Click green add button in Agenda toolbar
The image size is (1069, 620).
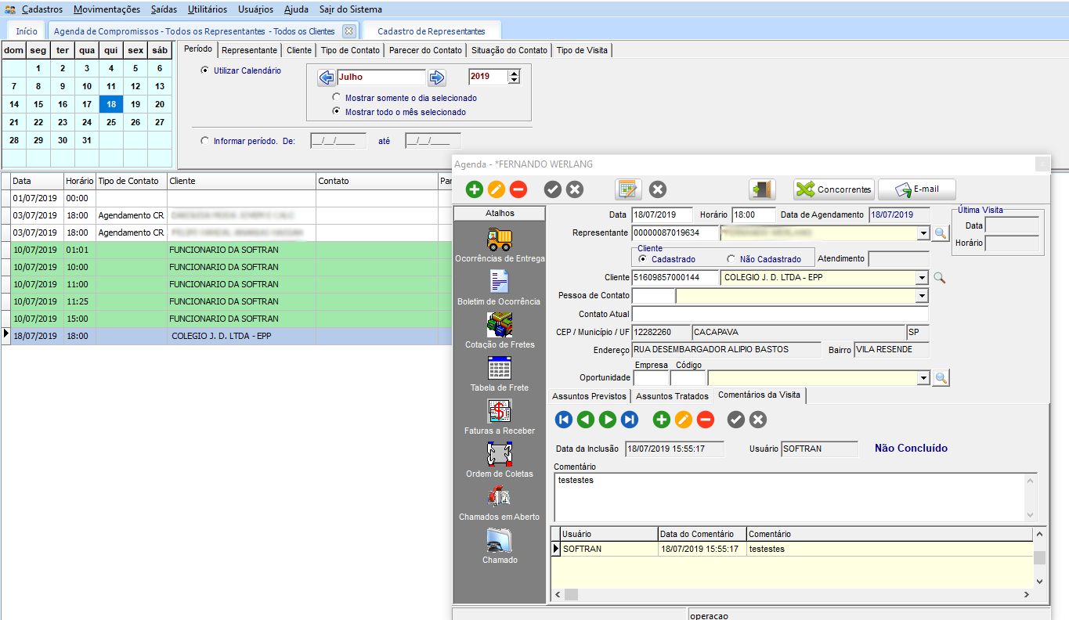475,189
